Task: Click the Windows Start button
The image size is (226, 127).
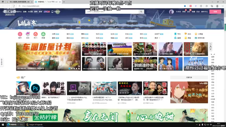Action: [x=3, y=125]
